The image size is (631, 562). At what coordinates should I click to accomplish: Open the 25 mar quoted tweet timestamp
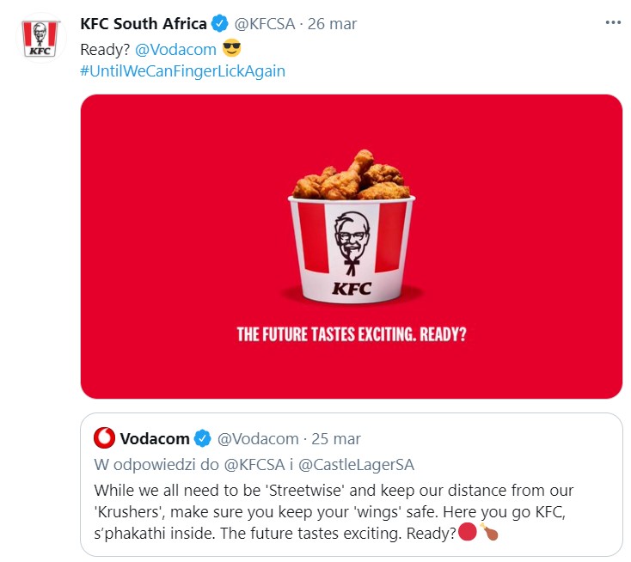click(336, 439)
